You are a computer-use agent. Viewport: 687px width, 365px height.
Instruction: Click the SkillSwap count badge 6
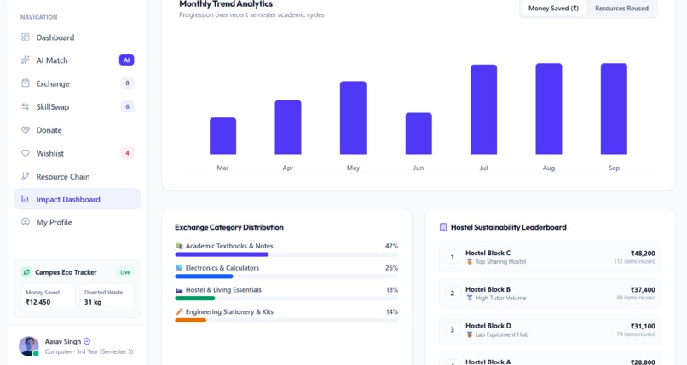click(128, 106)
